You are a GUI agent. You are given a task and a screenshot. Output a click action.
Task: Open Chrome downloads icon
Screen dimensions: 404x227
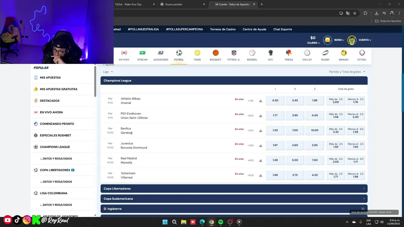pos(377,13)
